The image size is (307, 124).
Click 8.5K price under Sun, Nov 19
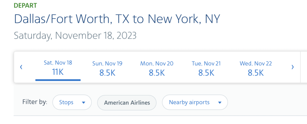107,73
